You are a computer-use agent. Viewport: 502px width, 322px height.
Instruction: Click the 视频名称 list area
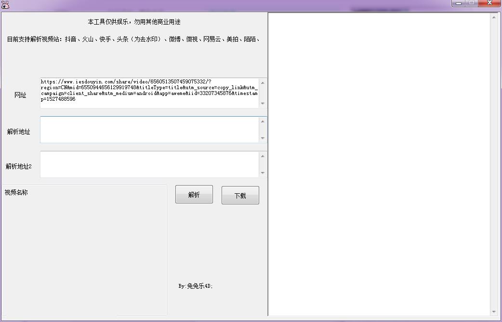pos(84,241)
